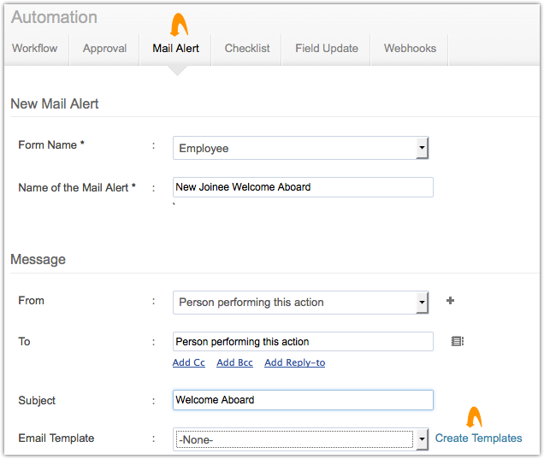Open the recipient list icon beside To

point(458,342)
